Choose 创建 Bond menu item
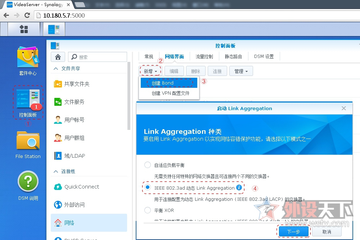The height and width of the screenshot is (240, 360). click(169, 83)
